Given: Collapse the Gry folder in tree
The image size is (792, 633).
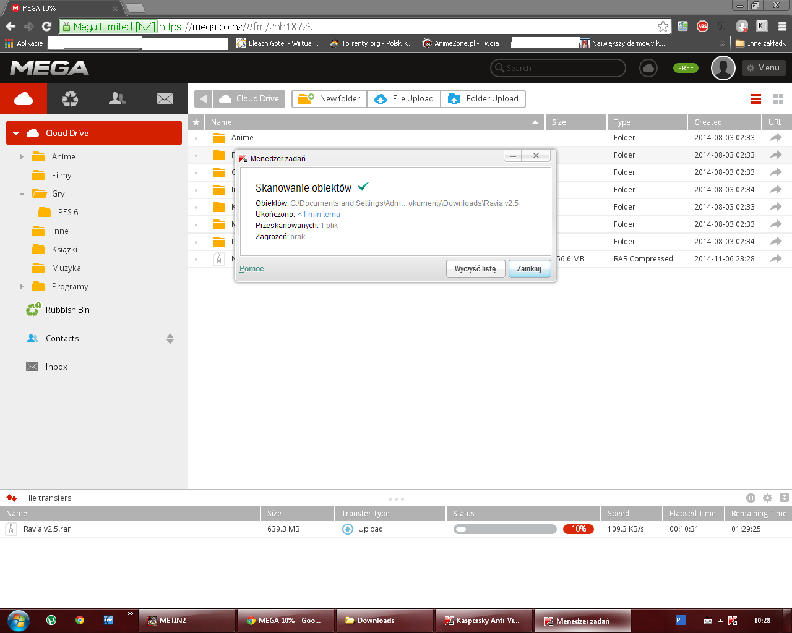Looking at the screenshot, I should 22,194.
